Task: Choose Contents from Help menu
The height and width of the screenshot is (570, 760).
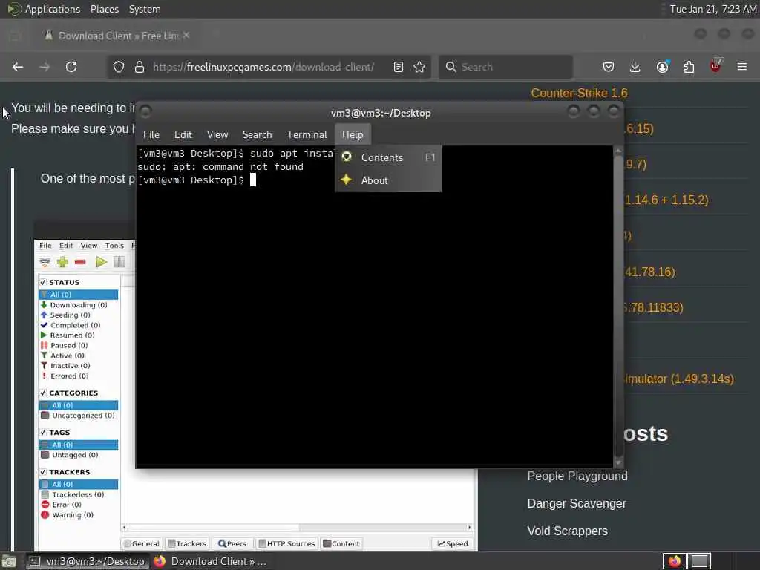Action: (388, 157)
